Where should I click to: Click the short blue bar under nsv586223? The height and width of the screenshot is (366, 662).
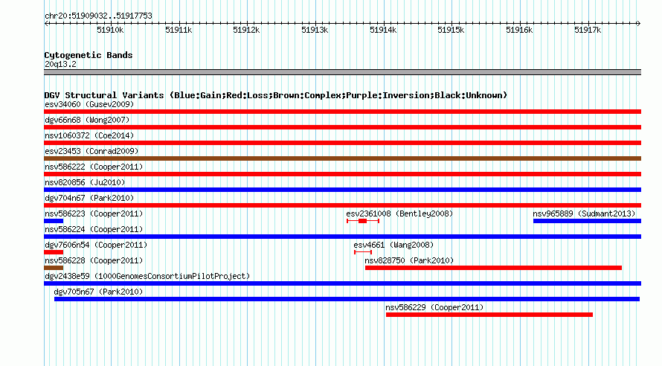pyautogui.click(x=54, y=221)
